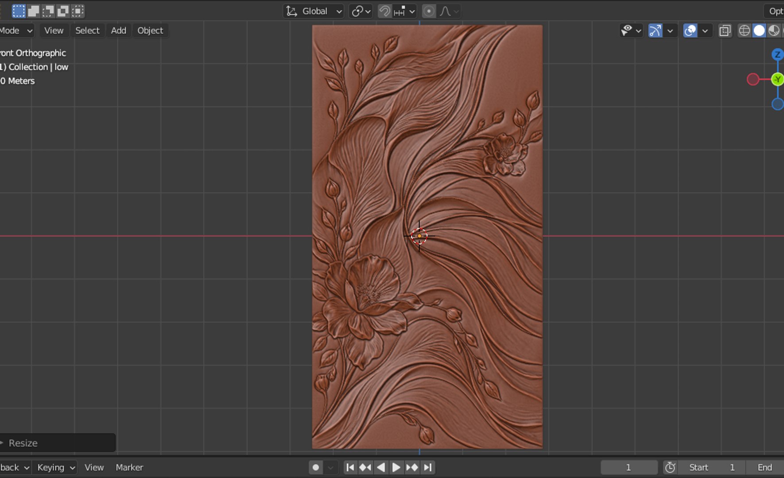Viewport: 784px width, 478px height.
Task: Choose the Intersect Selection mode icon
Action: pyautogui.click(x=78, y=11)
